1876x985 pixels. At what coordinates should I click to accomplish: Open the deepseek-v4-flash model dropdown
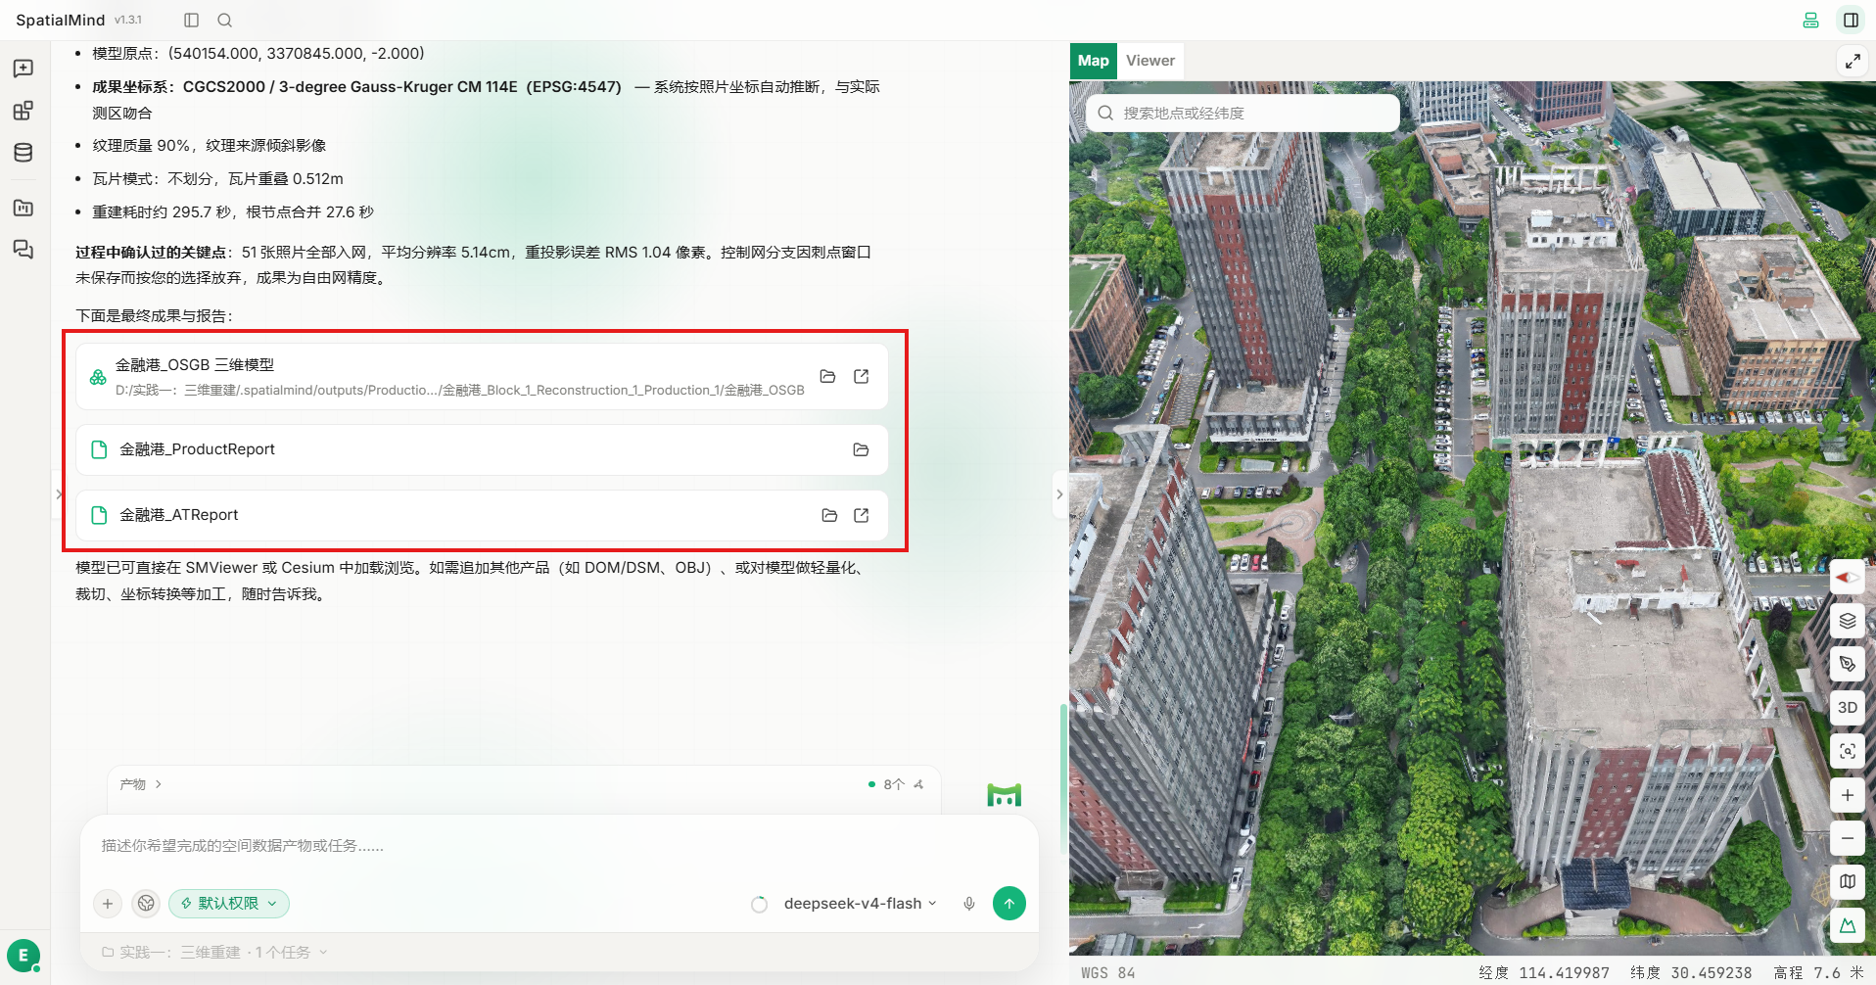[x=860, y=904]
